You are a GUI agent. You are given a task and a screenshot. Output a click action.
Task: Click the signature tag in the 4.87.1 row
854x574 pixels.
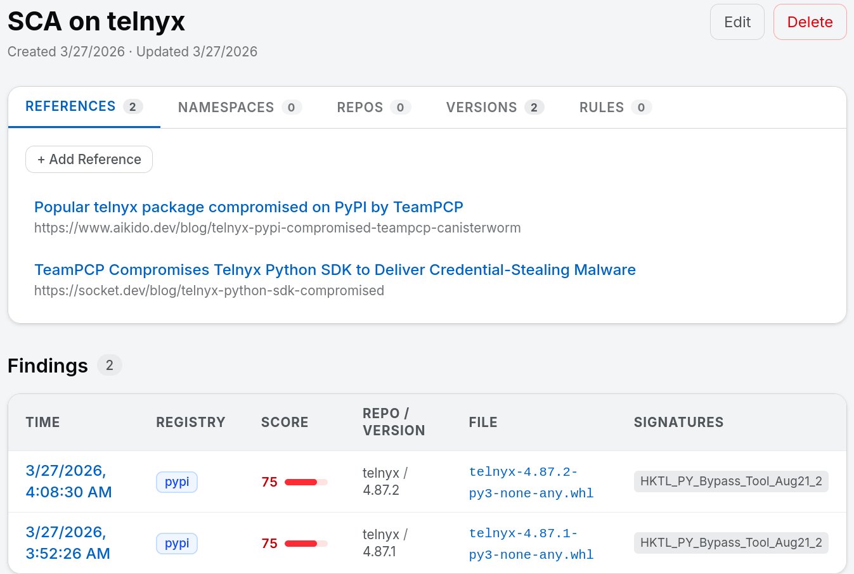click(730, 543)
